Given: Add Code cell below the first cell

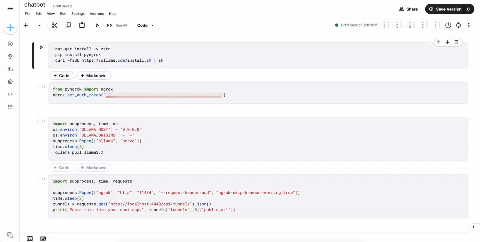Looking at the screenshot, I should [x=61, y=76].
